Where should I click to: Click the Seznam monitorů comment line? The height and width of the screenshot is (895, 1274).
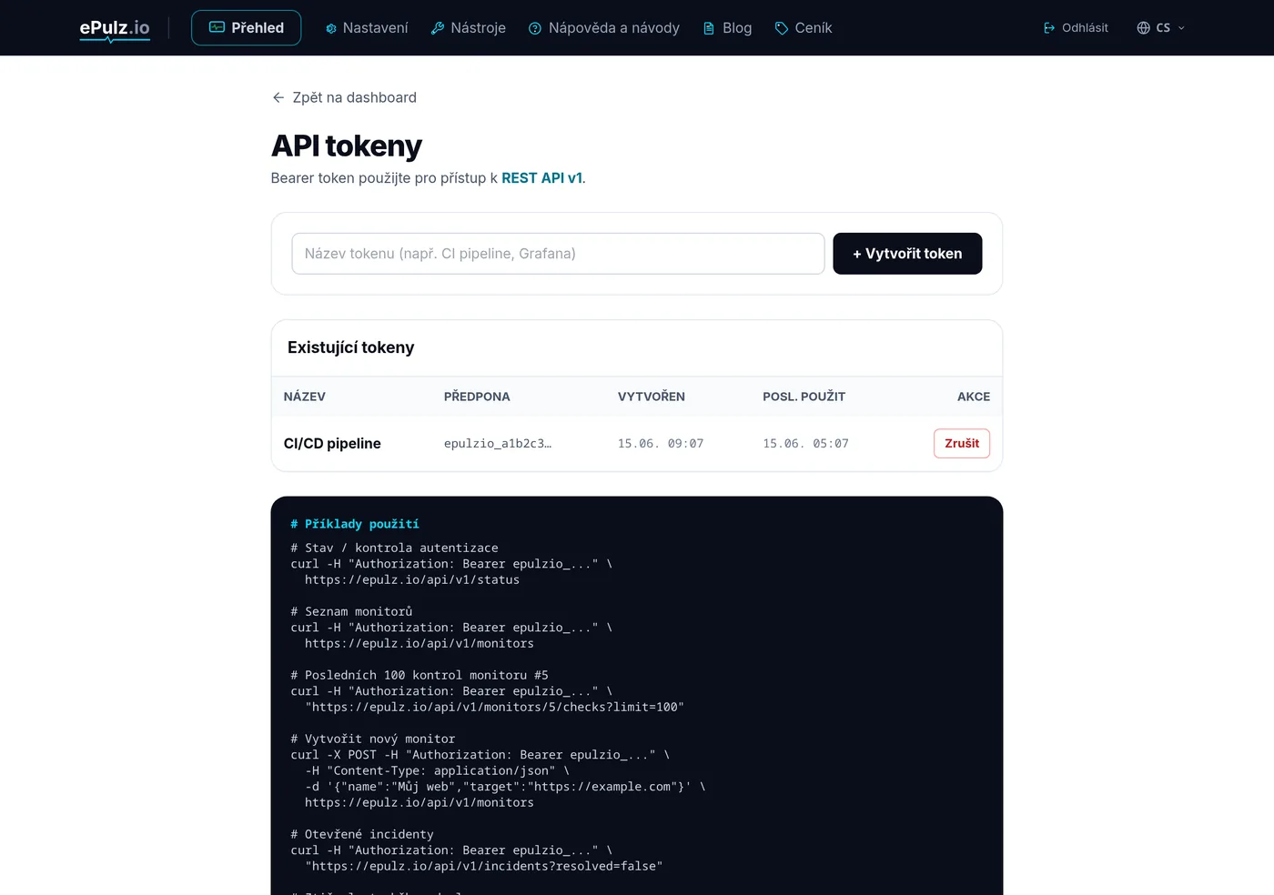tap(351, 611)
